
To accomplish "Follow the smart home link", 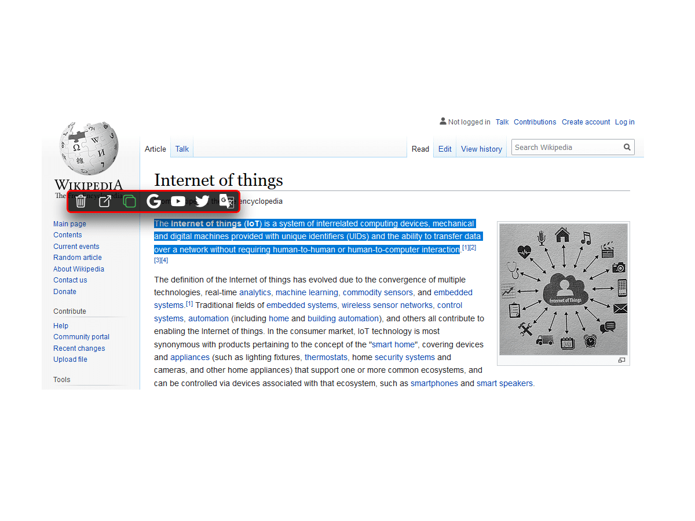I will click(393, 344).
